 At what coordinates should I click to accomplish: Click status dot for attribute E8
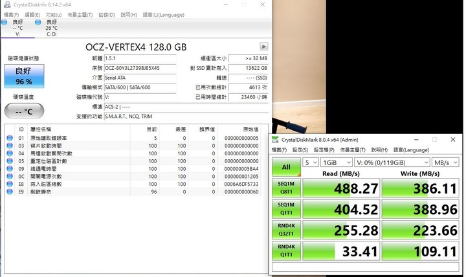tap(10, 184)
